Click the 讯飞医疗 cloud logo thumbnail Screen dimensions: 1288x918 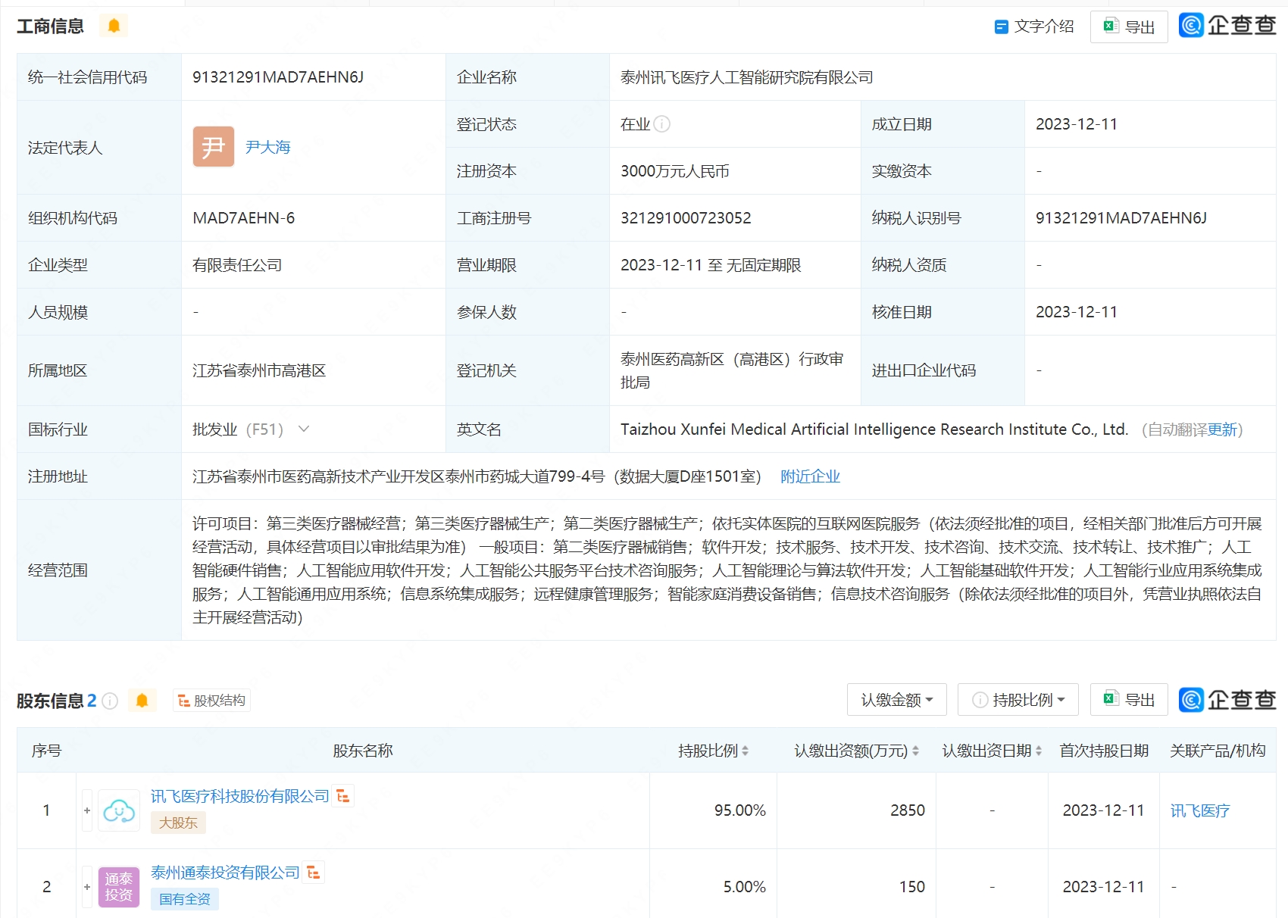click(x=119, y=810)
